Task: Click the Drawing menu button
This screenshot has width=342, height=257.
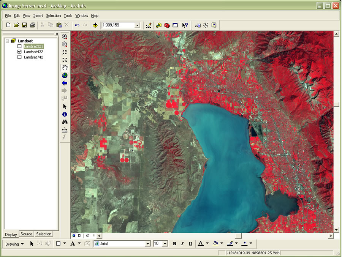Action: tap(14, 244)
